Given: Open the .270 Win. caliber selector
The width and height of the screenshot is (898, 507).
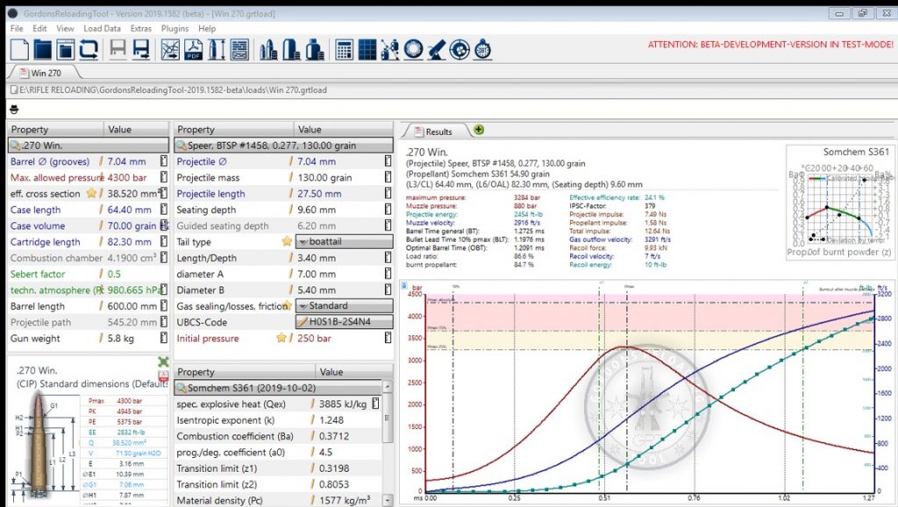Looking at the screenshot, I should (89, 145).
